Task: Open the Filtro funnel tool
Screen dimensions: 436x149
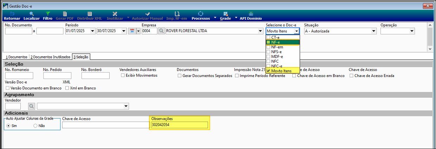Action: coord(48,14)
